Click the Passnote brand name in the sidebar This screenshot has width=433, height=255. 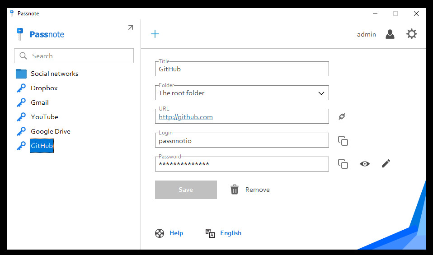(x=47, y=34)
